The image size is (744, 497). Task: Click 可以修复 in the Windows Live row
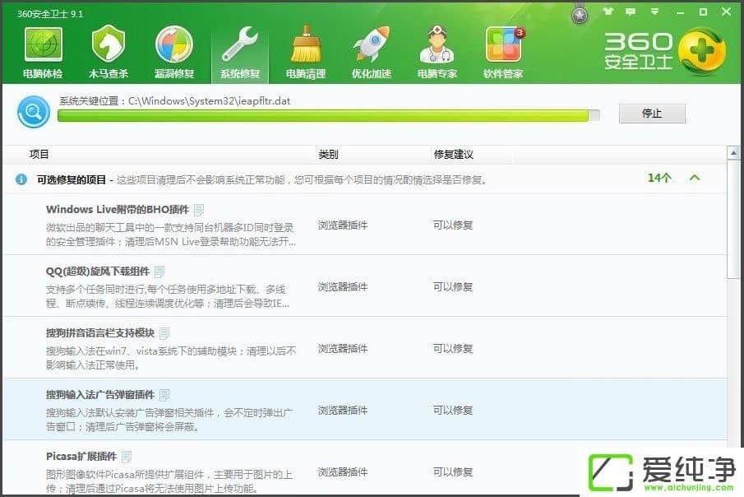point(453,225)
